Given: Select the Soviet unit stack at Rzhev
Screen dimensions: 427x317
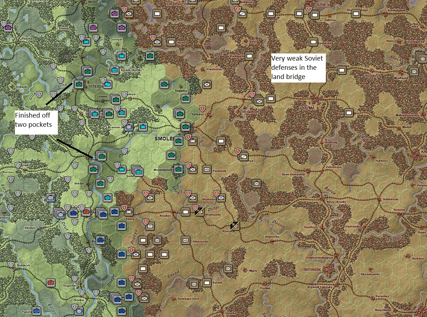Looking at the screenshot, I should pyautogui.click(x=314, y=15).
